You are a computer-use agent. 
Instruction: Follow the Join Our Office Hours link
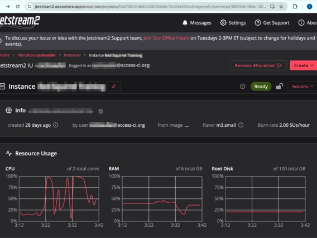point(166,38)
